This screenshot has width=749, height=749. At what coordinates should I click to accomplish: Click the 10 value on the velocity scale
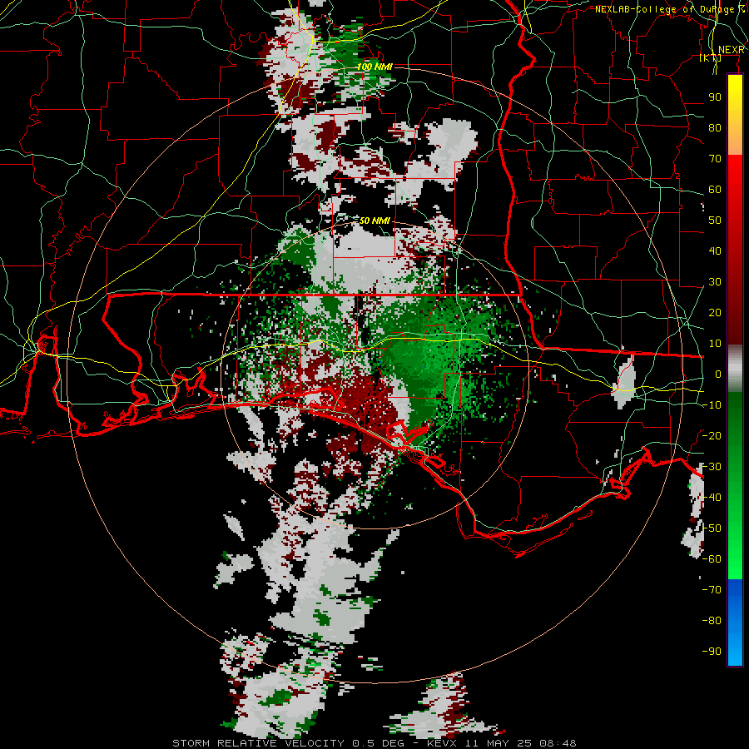(x=715, y=344)
